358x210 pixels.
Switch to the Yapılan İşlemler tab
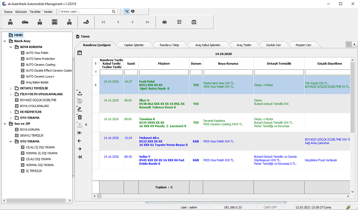click(134, 45)
